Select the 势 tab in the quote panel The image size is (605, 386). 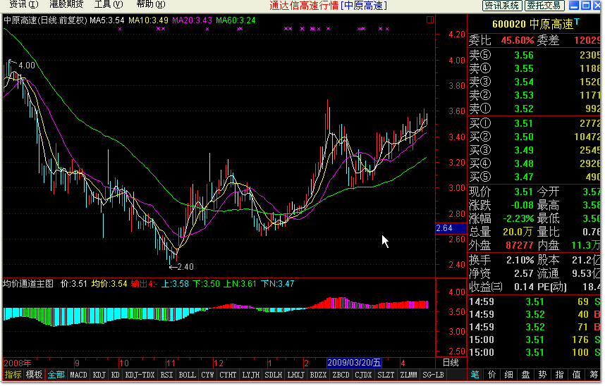click(542, 375)
